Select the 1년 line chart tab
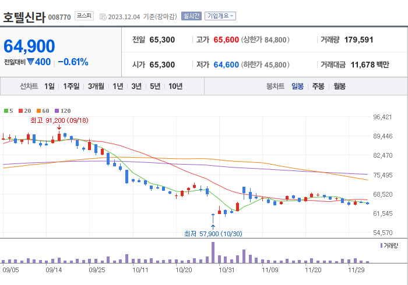The image size is (408, 285). point(118,86)
